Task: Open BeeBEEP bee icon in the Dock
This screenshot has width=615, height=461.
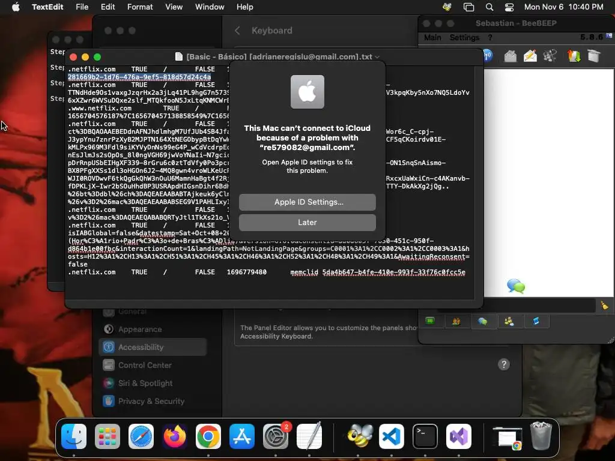Action: (x=360, y=436)
